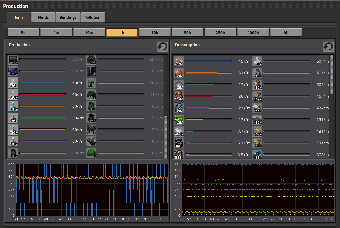The width and height of the screenshot is (340, 228).
Task: Select the used fuel cell icon showing 356
Action: [x=91, y=118]
